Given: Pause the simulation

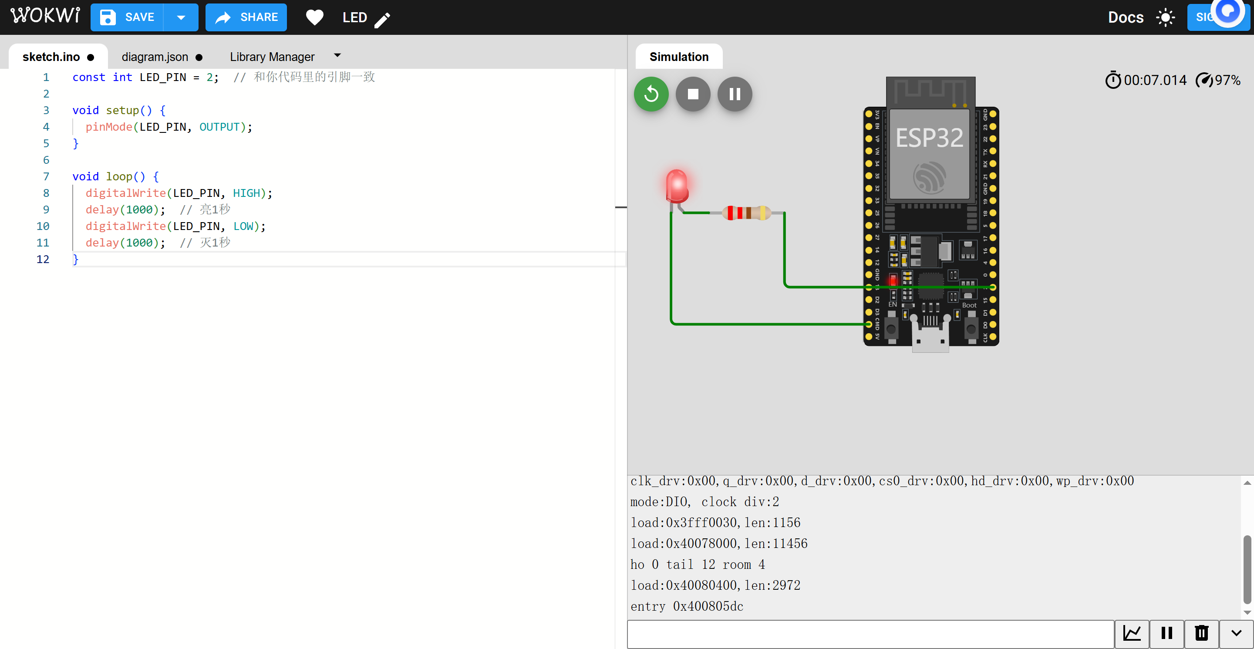Looking at the screenshot, I should [735, 94].
